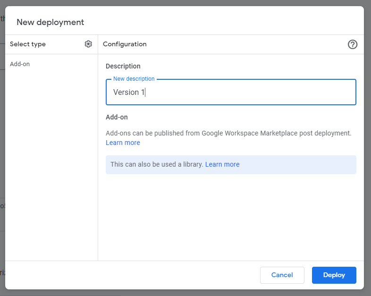Viewport: 371px width, 296px height.
Task: Click the Google Workspace Marketplace paragraph text
Action: pyautogui.click(x=228, y=133)
